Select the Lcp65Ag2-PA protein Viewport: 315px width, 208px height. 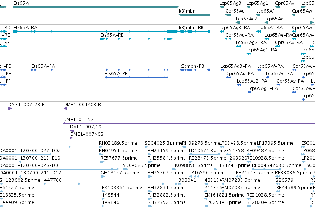pyautogui.click(x=239, y=85)
